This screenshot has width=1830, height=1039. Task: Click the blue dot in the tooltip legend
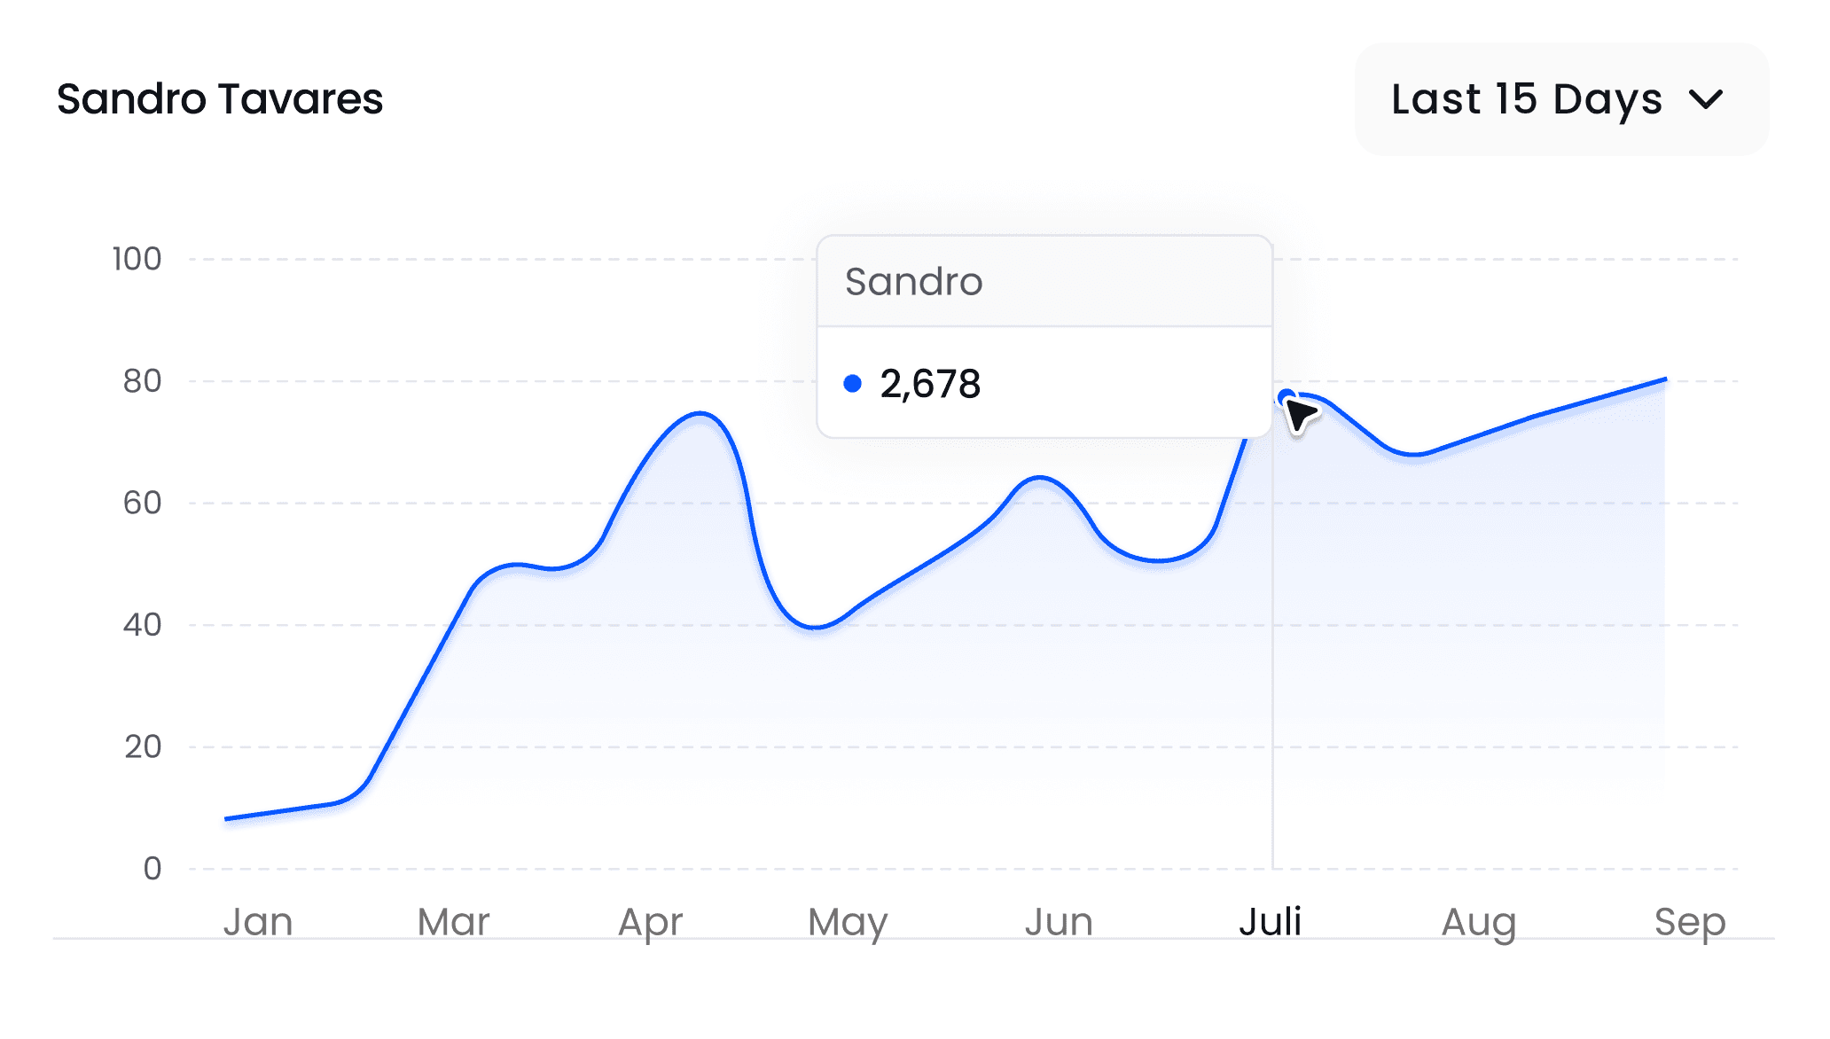(854, 384)
